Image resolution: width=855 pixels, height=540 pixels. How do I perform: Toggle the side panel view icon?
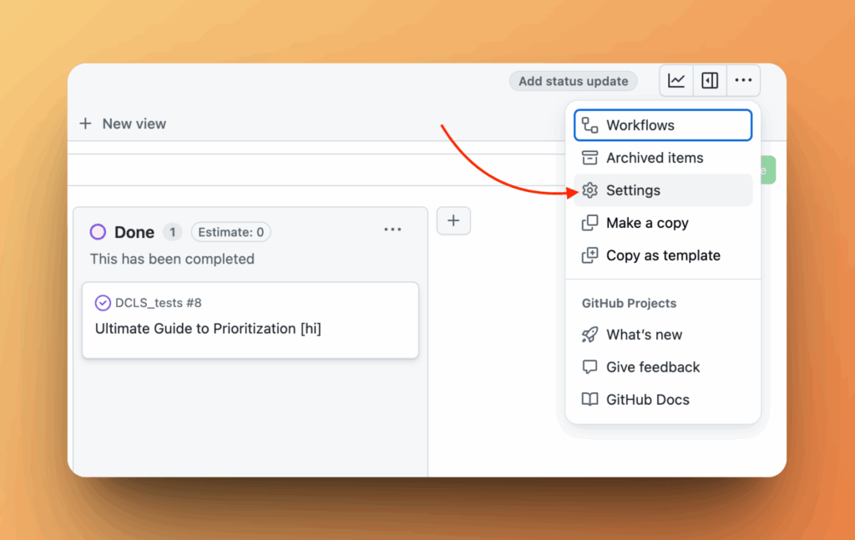710,80
